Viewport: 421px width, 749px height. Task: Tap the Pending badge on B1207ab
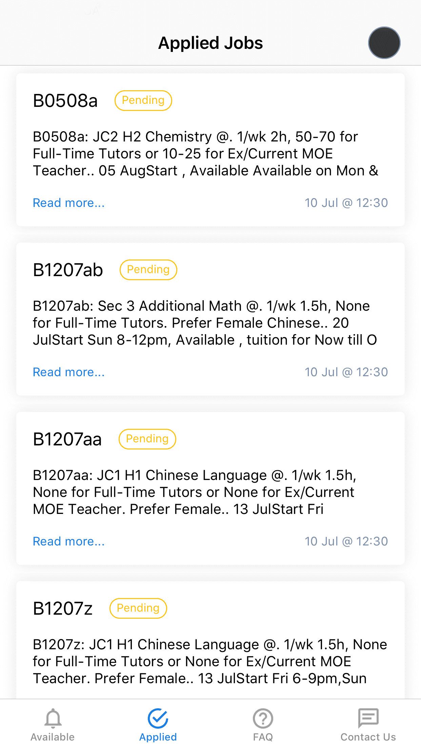pyautogui.click(x=148, y=270)
